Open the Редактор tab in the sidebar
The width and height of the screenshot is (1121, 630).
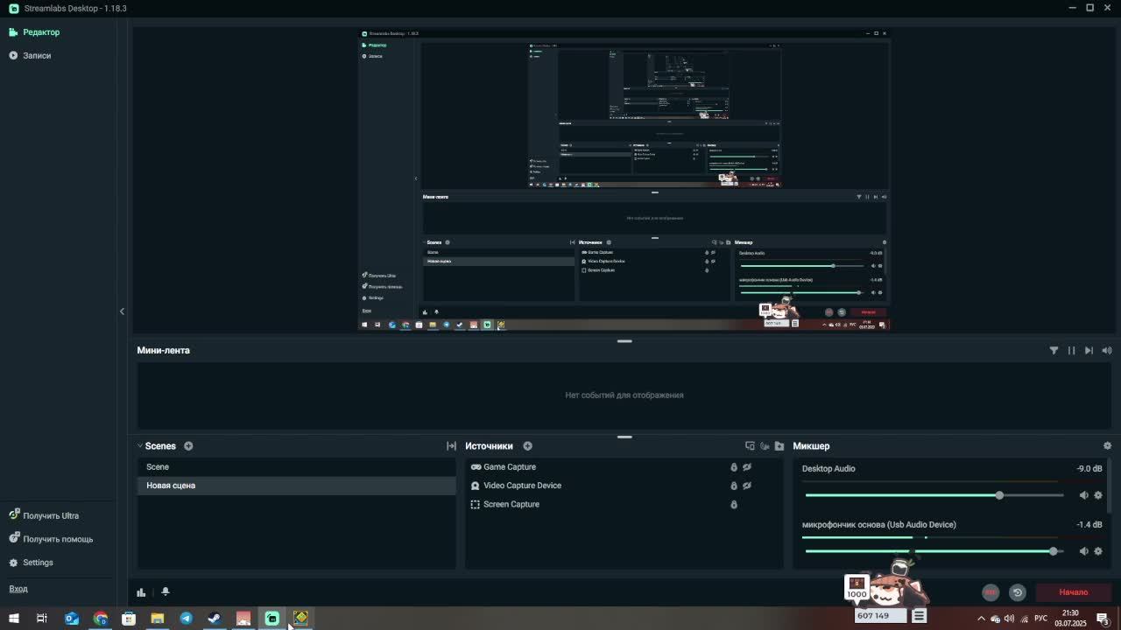[x=35, y=32]
